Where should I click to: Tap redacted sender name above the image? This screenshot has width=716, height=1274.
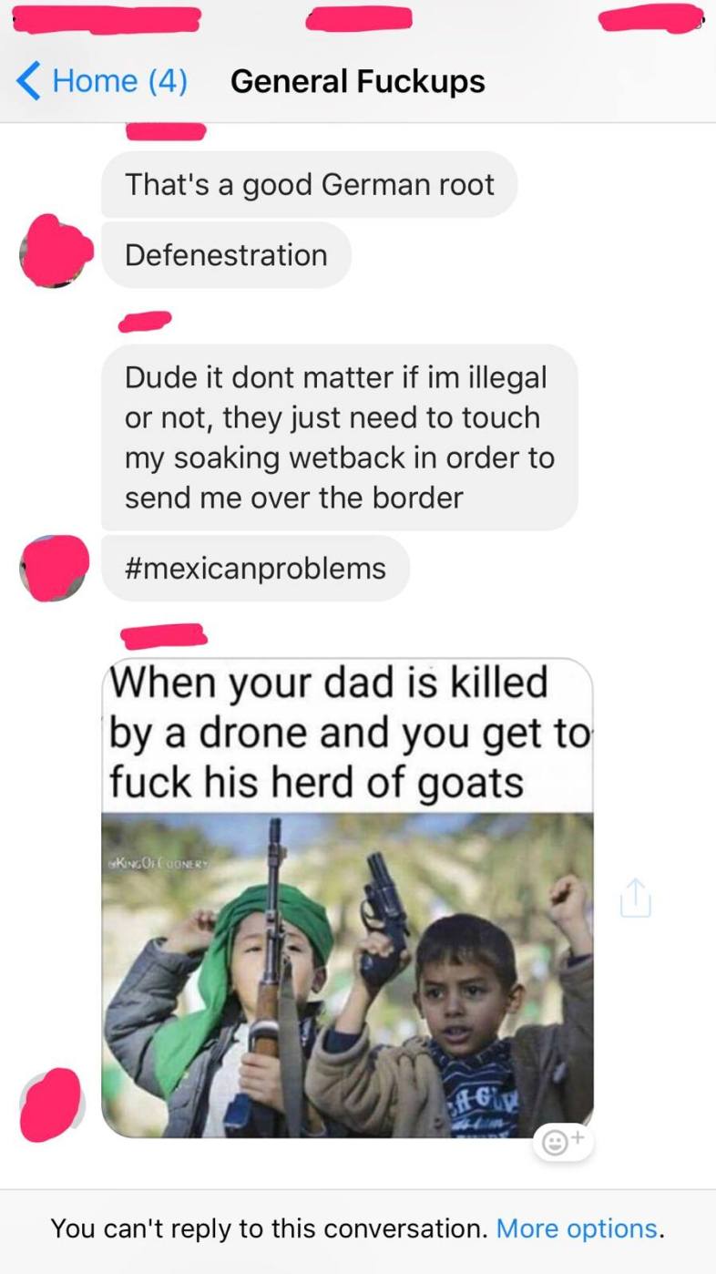point(164,633)
